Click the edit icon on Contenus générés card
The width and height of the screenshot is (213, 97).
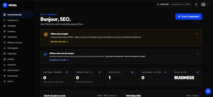[x=67, y=72]
